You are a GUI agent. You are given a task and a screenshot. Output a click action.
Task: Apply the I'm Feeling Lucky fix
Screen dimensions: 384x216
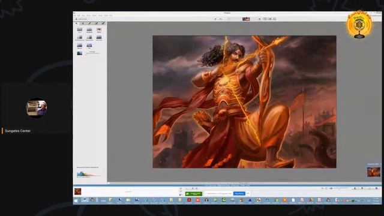coord(80,38)
